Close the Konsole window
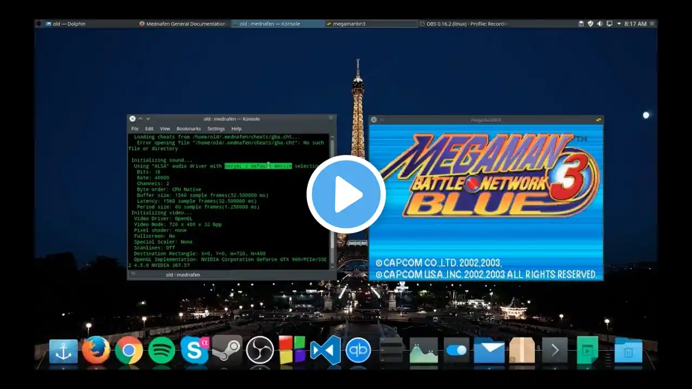 [132, 119]
